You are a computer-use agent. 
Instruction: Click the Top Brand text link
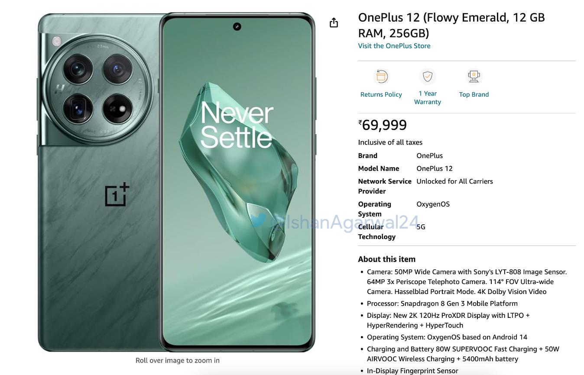coord(474,94)
